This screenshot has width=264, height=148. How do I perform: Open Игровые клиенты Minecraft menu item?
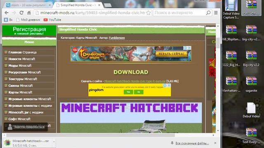30,99
